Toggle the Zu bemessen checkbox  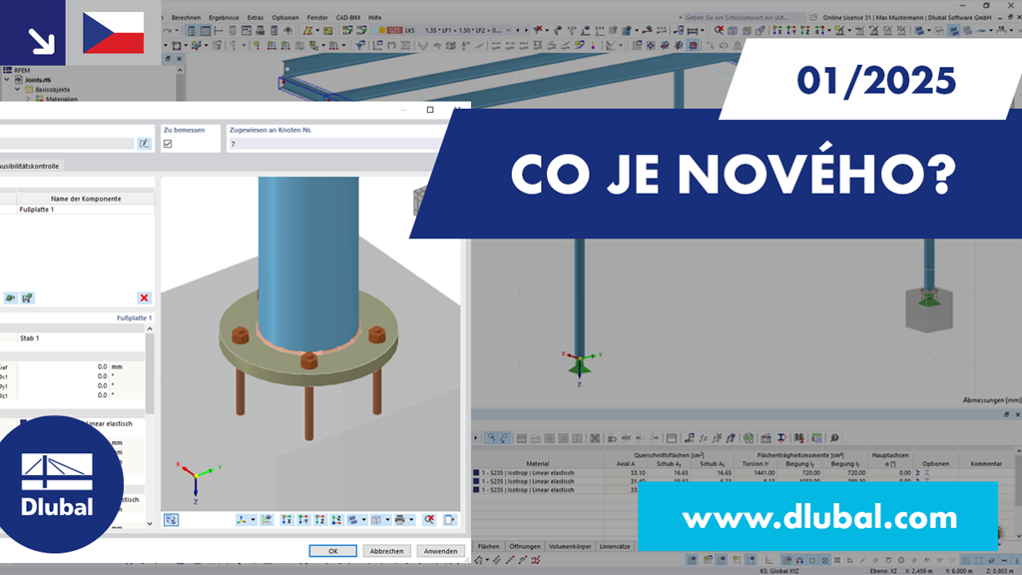[x=168, y=144]
